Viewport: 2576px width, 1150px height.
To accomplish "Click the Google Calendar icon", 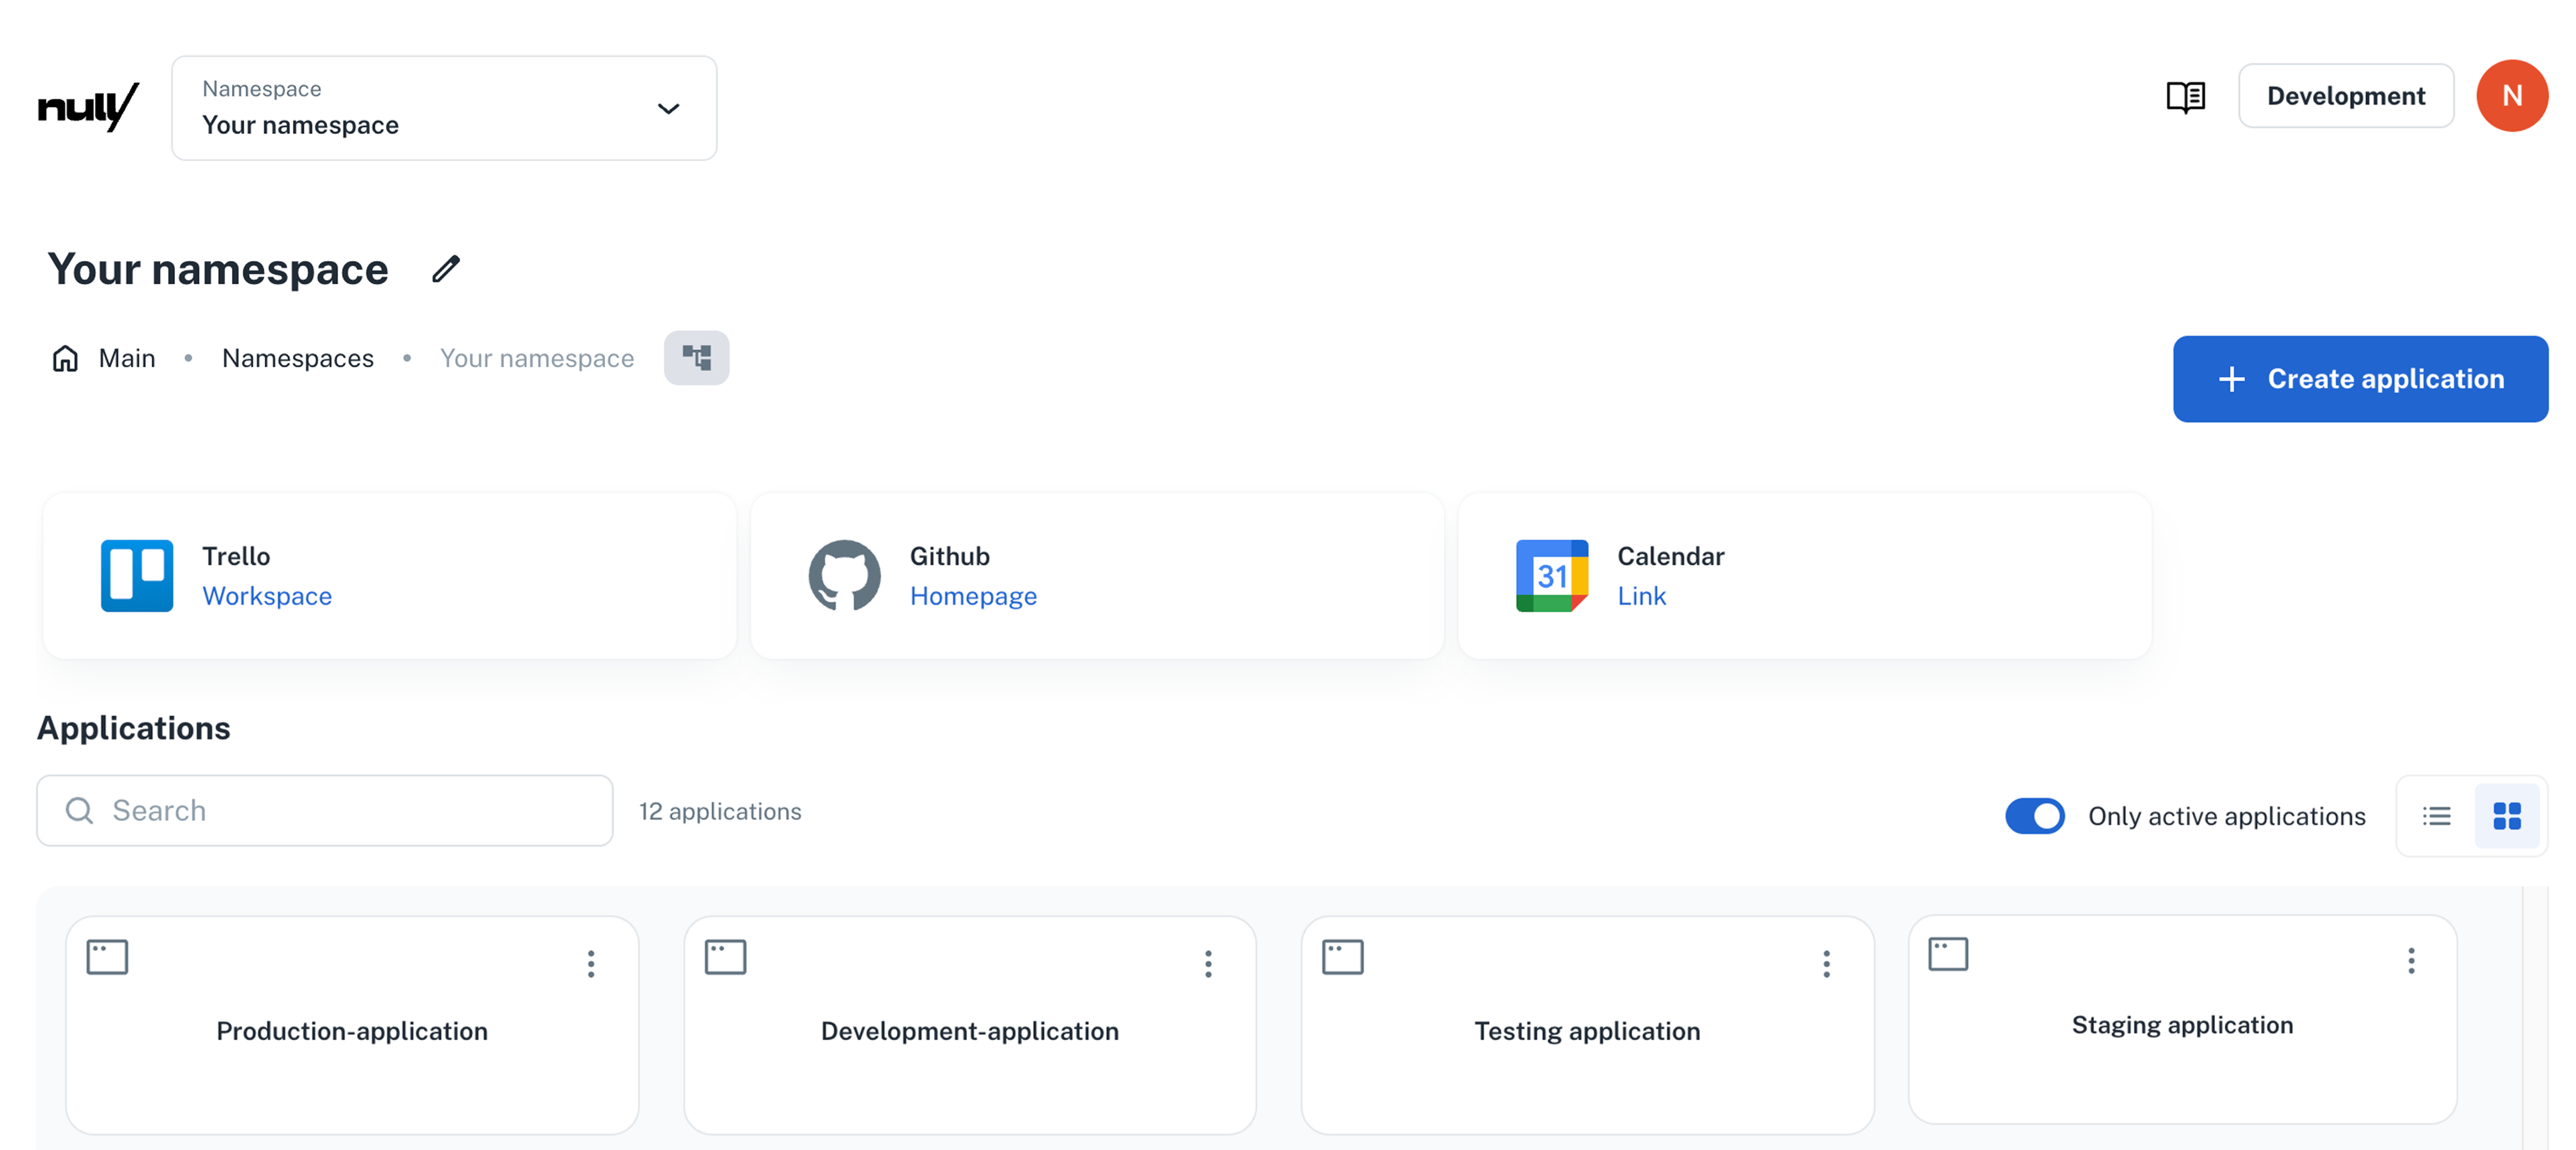I will click(1552, 575).
